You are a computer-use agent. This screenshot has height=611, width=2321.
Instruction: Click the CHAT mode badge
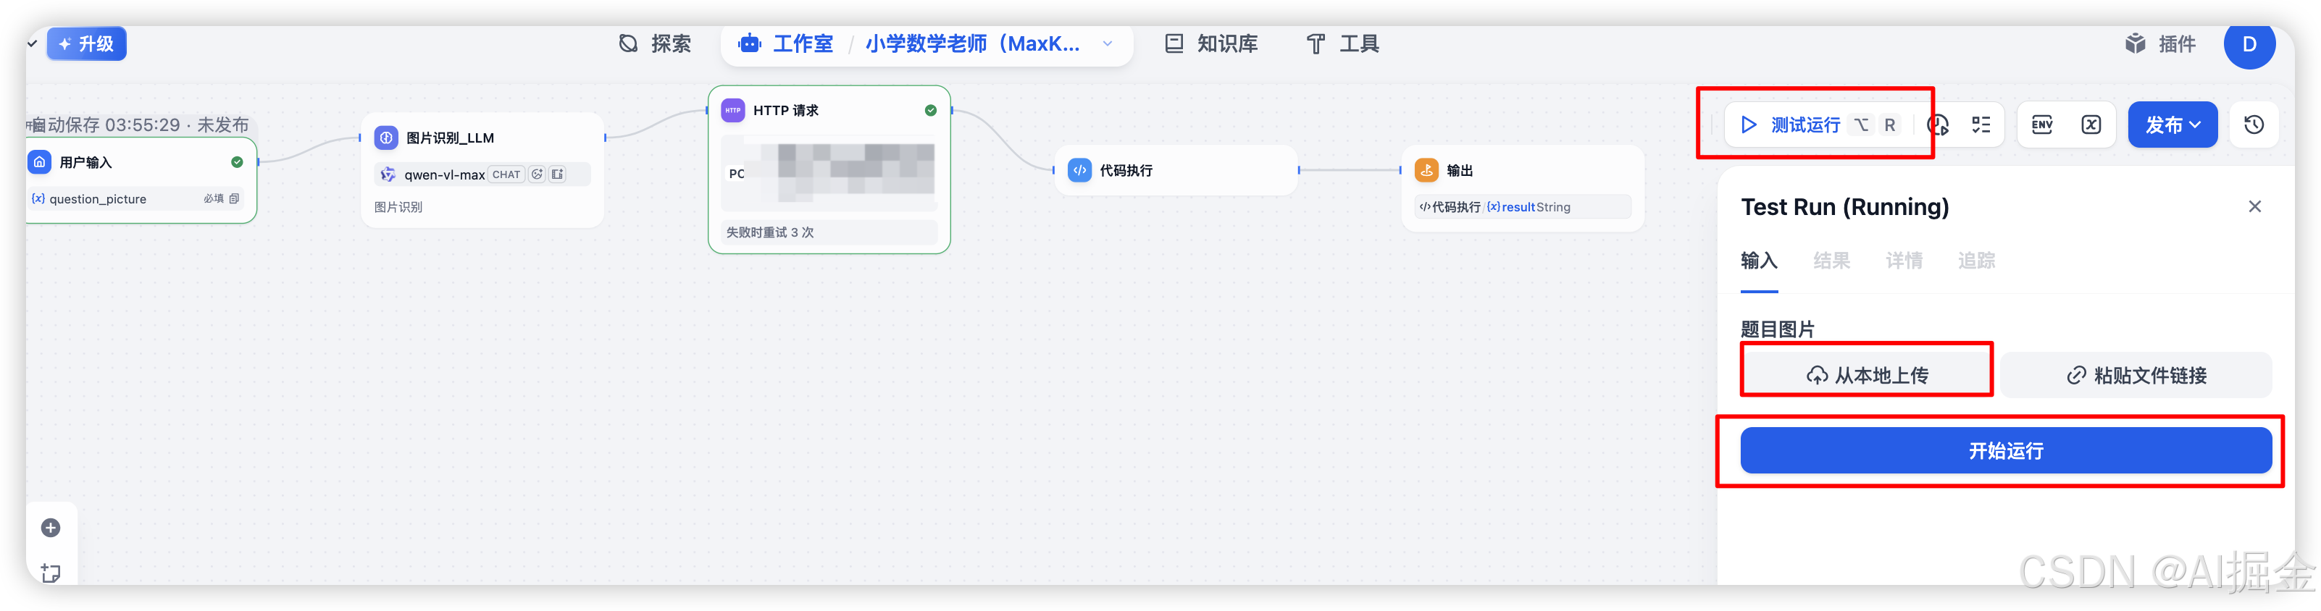tap(506, 174)
